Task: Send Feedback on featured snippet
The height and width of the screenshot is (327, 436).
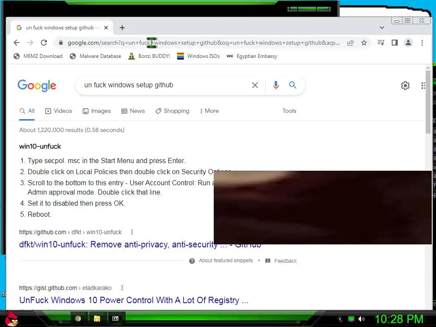Action: (281, 261)
